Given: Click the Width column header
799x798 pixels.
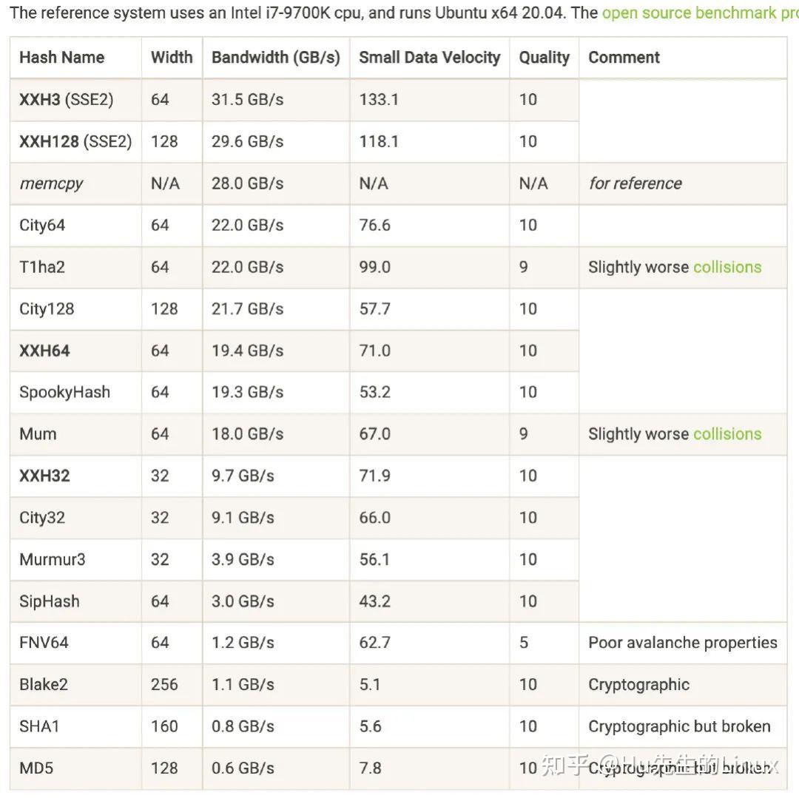Looking at the screenshot, I should click(x=171, y=58).
